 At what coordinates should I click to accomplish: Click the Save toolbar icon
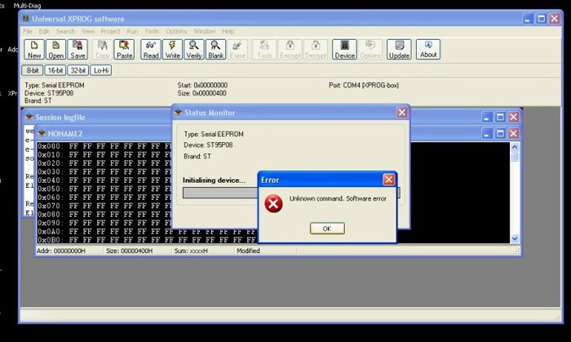(77, 50)
